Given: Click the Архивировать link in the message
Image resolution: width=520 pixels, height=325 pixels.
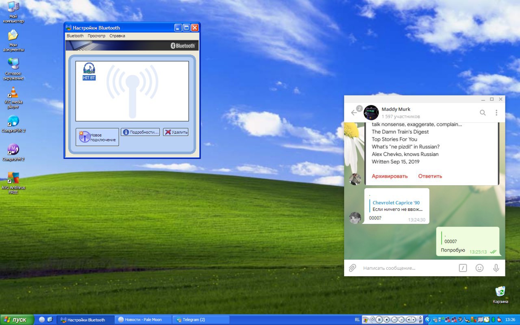Looking at the screenshot, I should coord(390,176).
